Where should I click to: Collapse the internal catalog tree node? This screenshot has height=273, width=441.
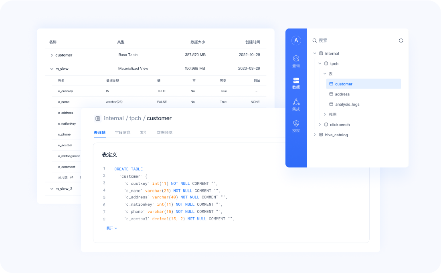[x=315, y=53]
